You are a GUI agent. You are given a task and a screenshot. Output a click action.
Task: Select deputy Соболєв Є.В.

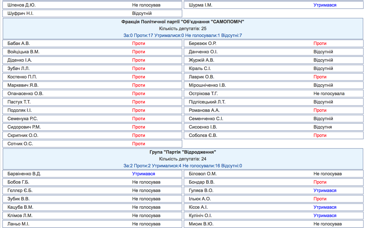click(203, 135)
